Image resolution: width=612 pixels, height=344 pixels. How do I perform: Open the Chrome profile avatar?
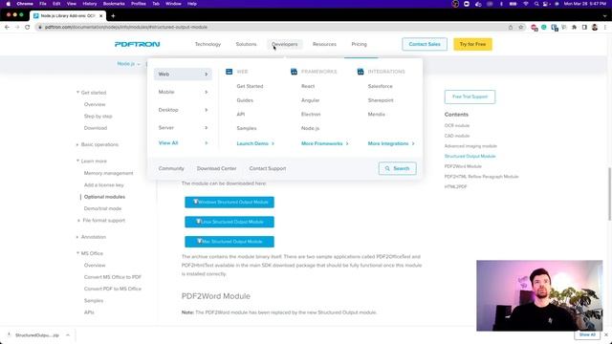pyautogui.click(x=595, y=27)
